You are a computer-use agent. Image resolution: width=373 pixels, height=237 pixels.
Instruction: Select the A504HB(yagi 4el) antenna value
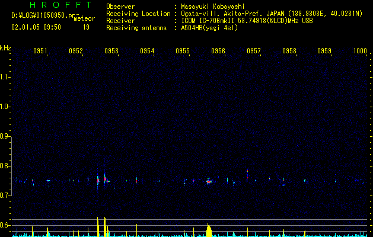point(209,28)
